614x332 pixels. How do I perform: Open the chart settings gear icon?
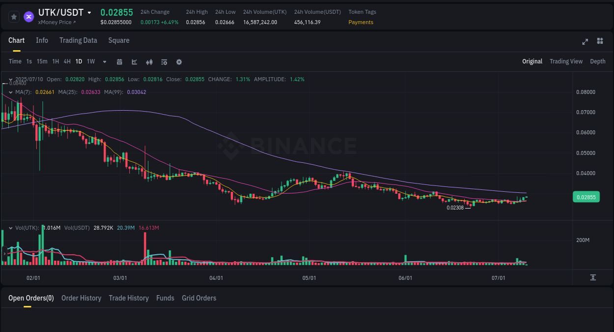coord(179,61)
